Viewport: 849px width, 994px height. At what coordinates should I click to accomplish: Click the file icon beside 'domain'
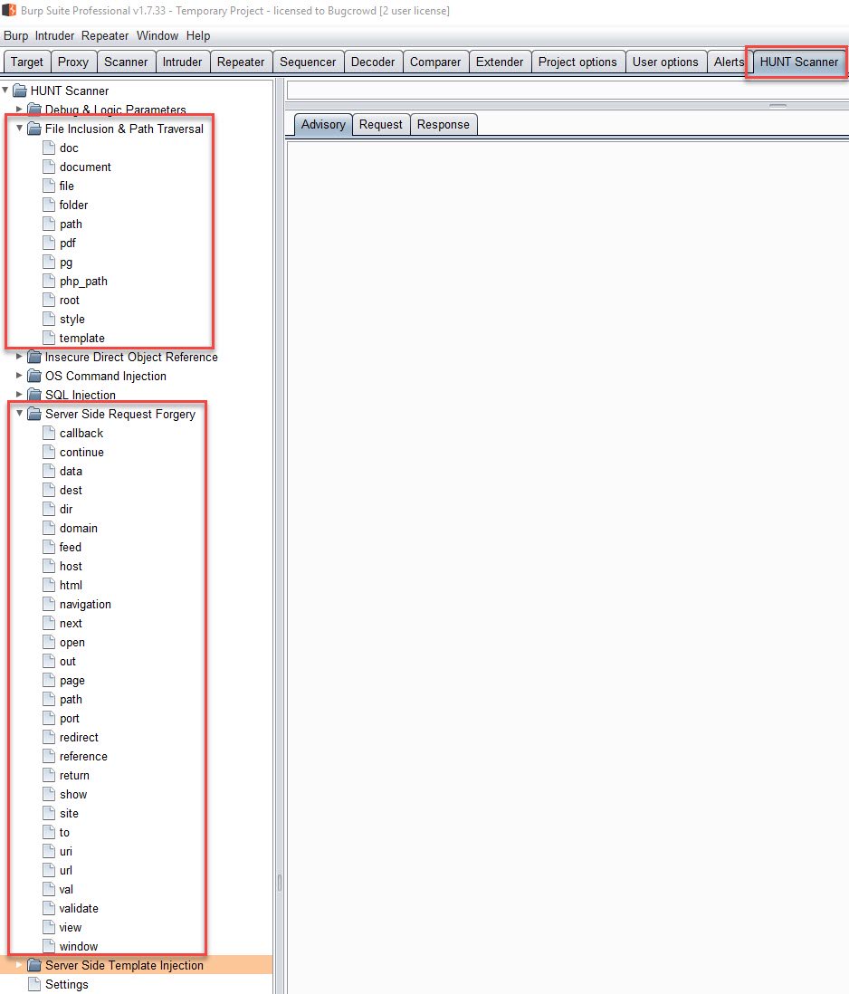click(x=49, y=528)
